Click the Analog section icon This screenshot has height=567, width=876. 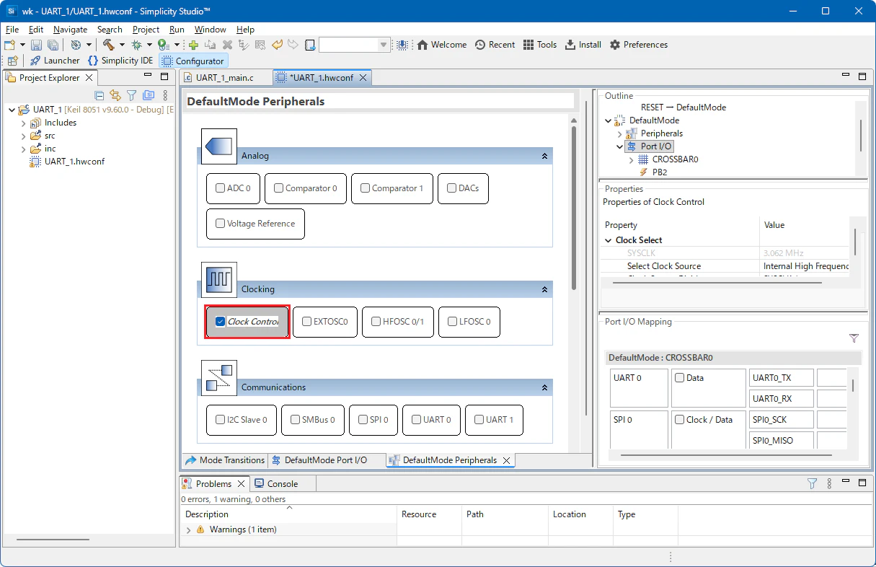218,147
